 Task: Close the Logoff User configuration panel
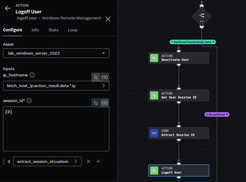(x=108, y=19)
